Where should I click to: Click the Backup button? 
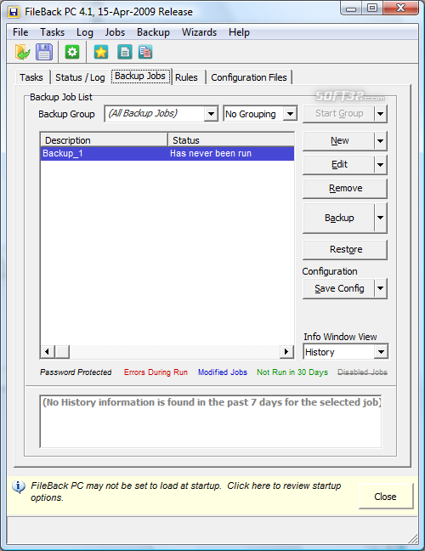pos(339,218)
